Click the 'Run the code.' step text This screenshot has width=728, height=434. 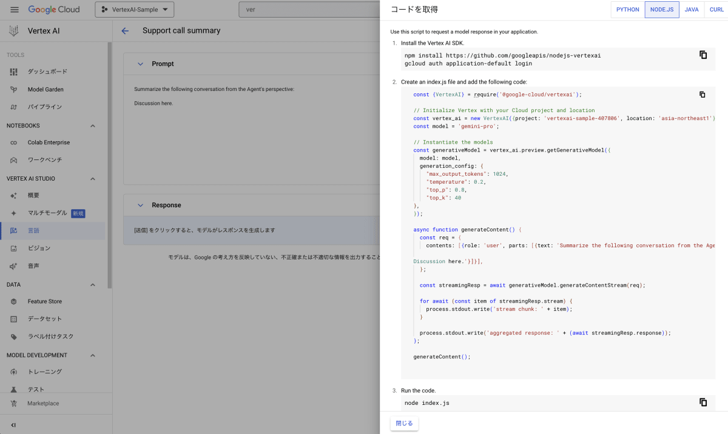pos(418,390)
